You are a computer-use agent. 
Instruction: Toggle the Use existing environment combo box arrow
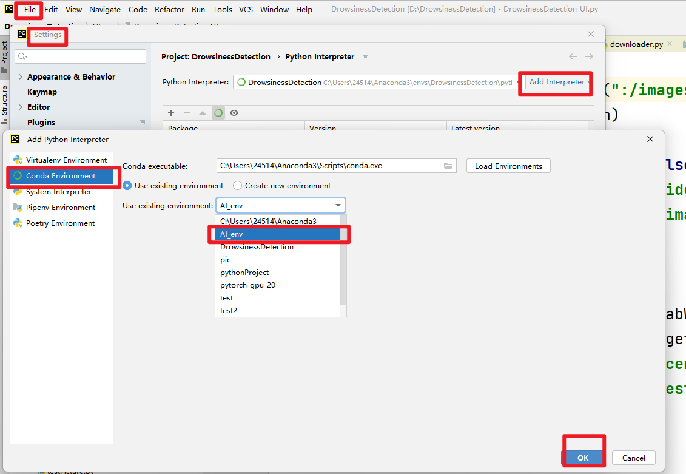pyautogui.click(x=338, y=205)
